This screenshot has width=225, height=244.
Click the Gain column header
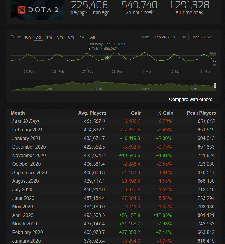coord(136,113)
